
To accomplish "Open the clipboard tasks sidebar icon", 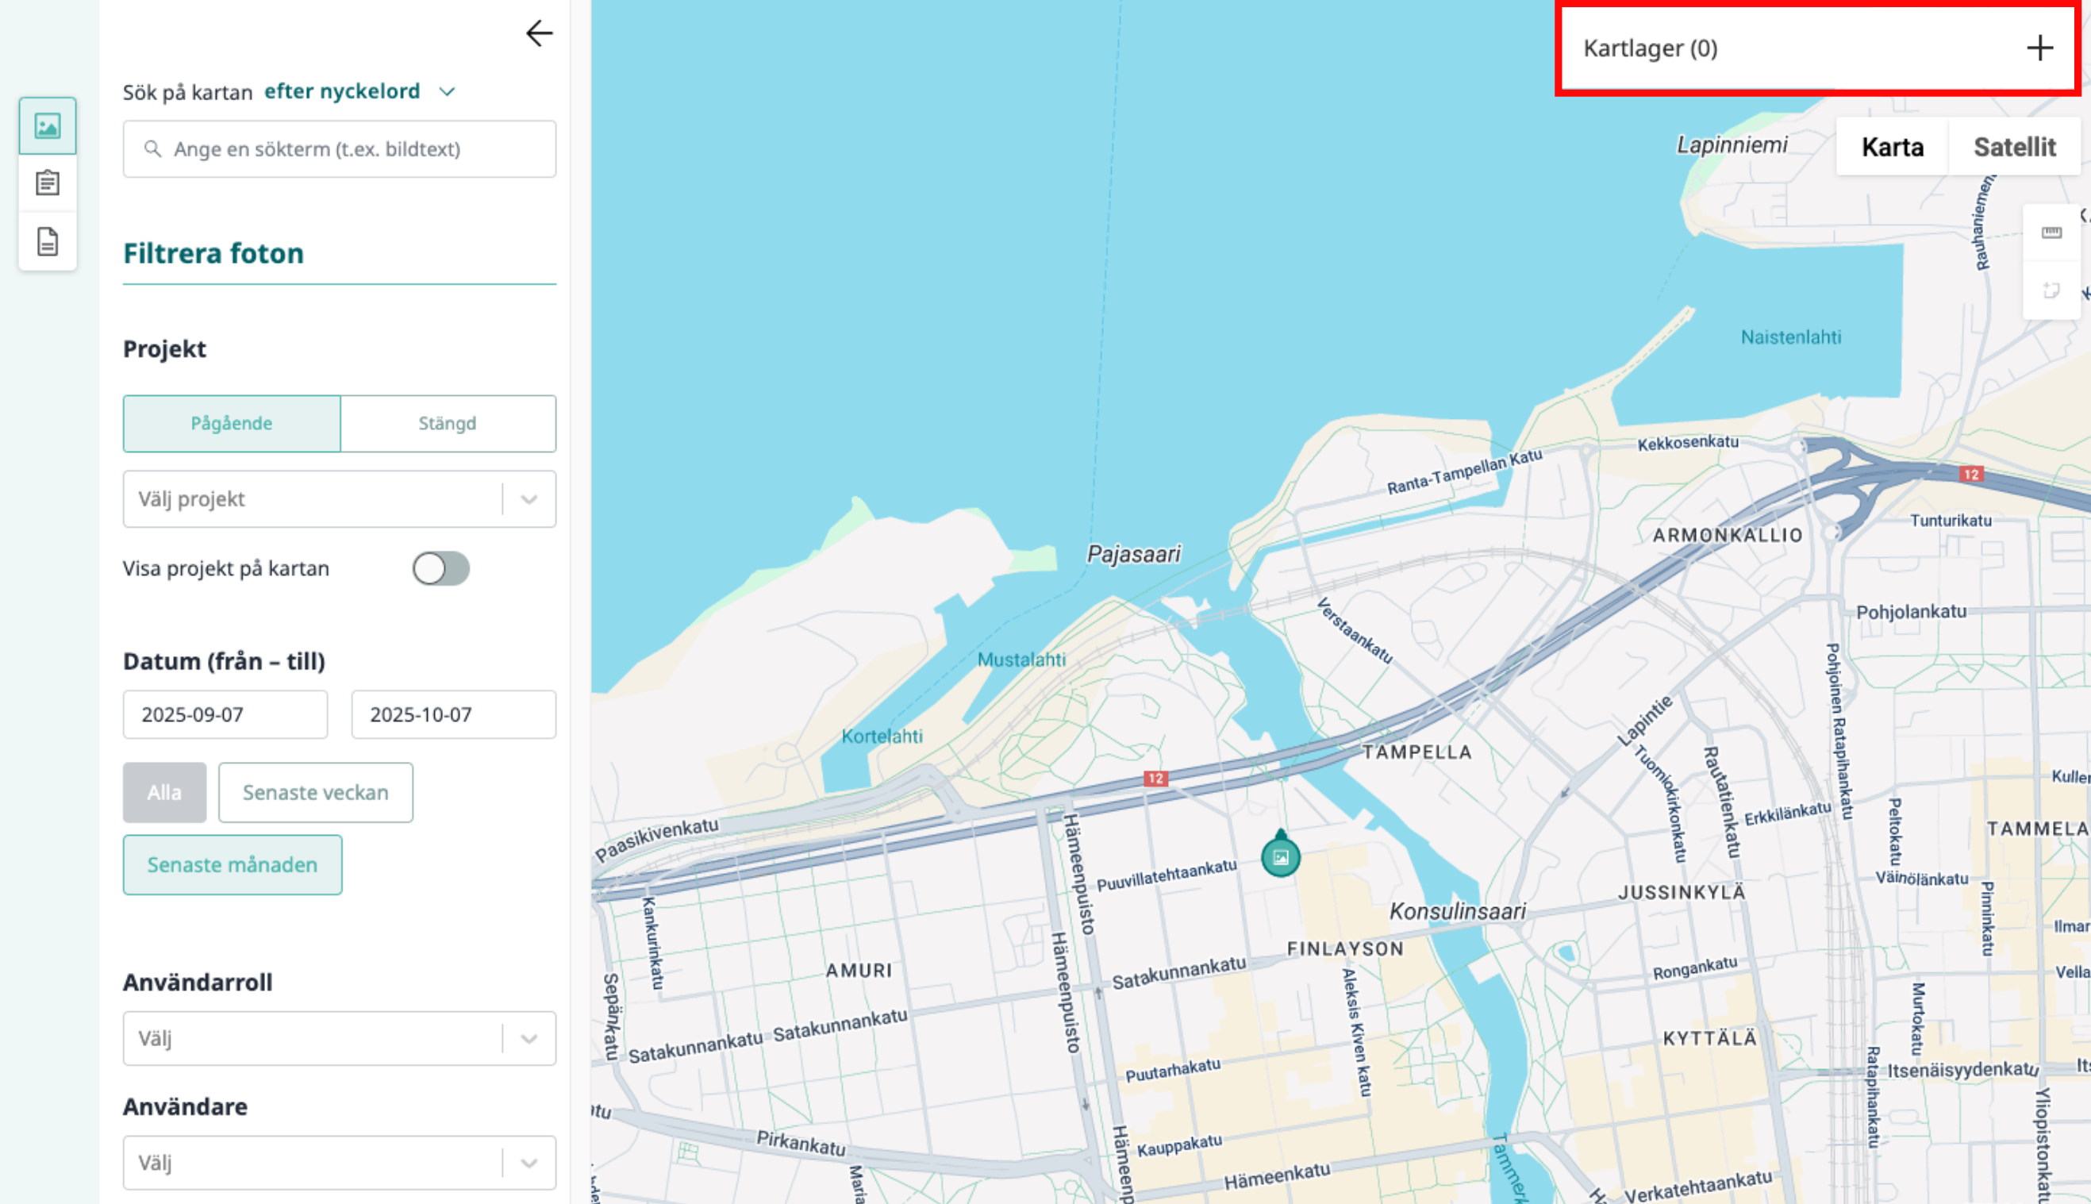I will (47, 183).
